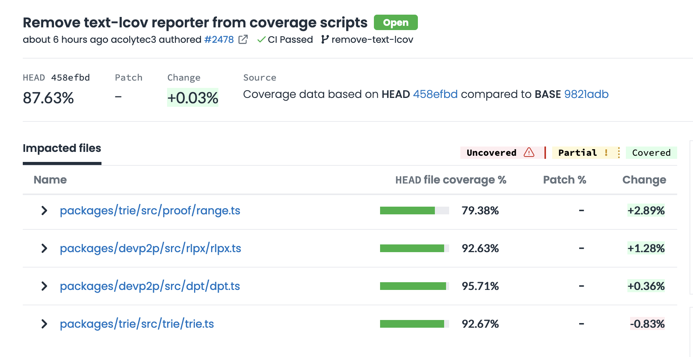Switch to the Impacted files tab
This screenshot has height=357, width=693.
62,148
